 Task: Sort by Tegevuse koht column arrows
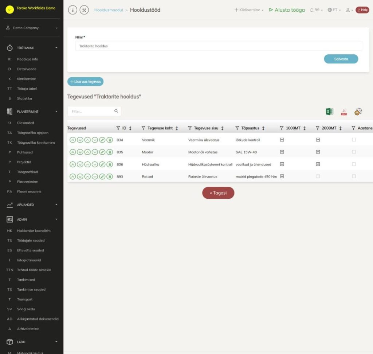coord(177,128)
